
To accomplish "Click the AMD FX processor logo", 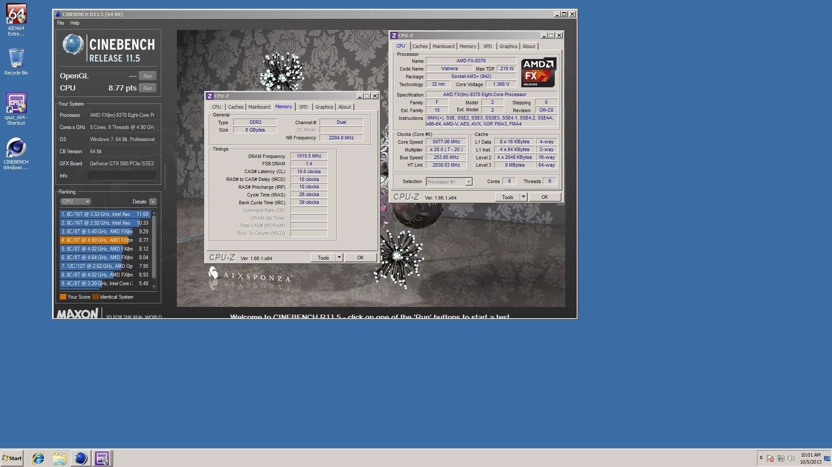I will [x=539, y=73].
